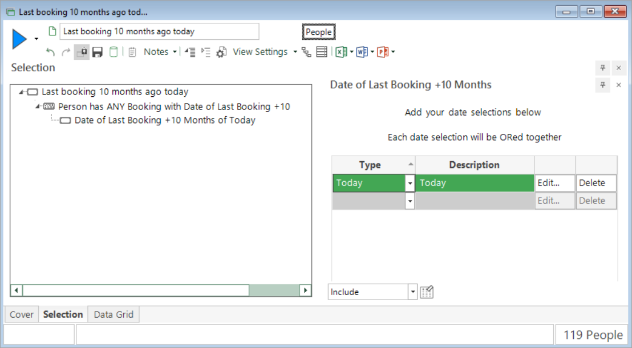This screenshot has height=348, width=632.
Task: Undo the last action
Action: [x=50, y=52]
